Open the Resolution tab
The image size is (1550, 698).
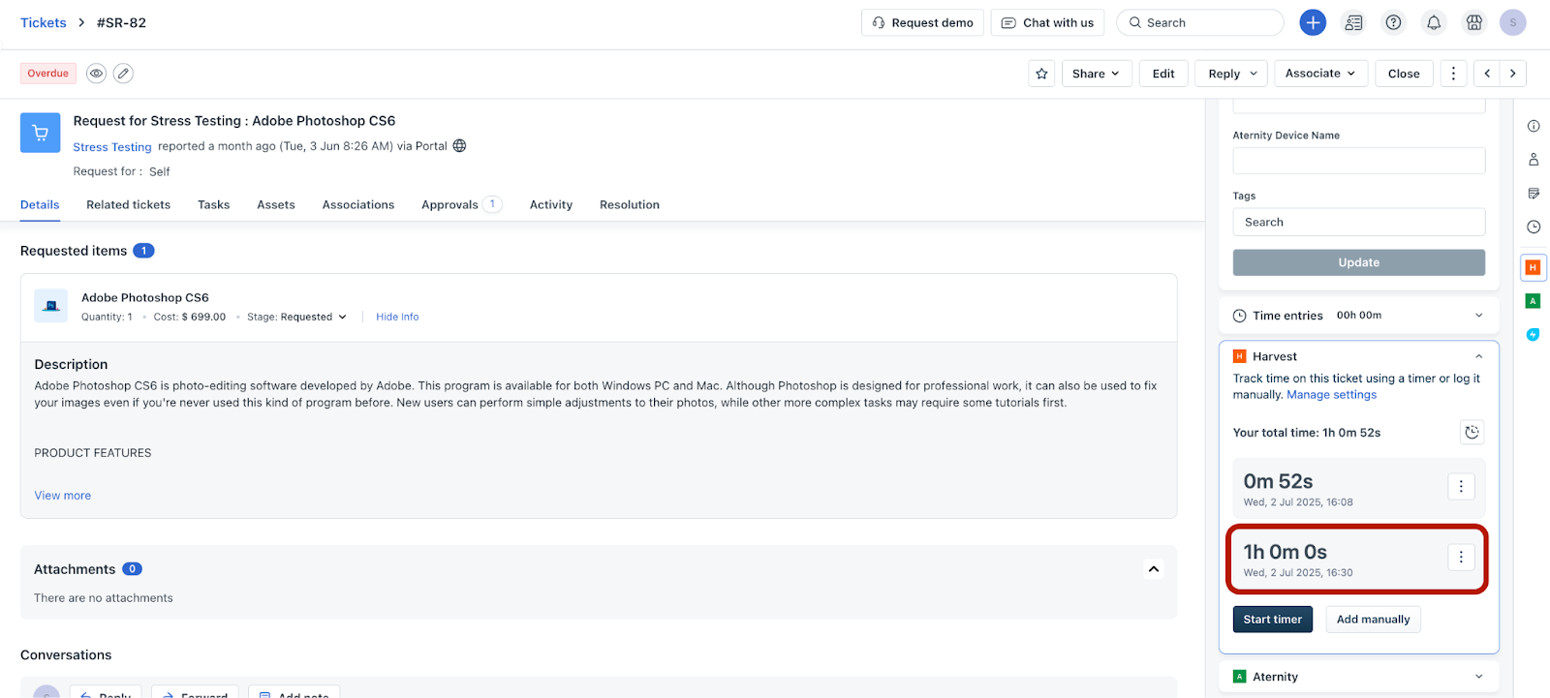pyautogui.click(x=630, y=205)
